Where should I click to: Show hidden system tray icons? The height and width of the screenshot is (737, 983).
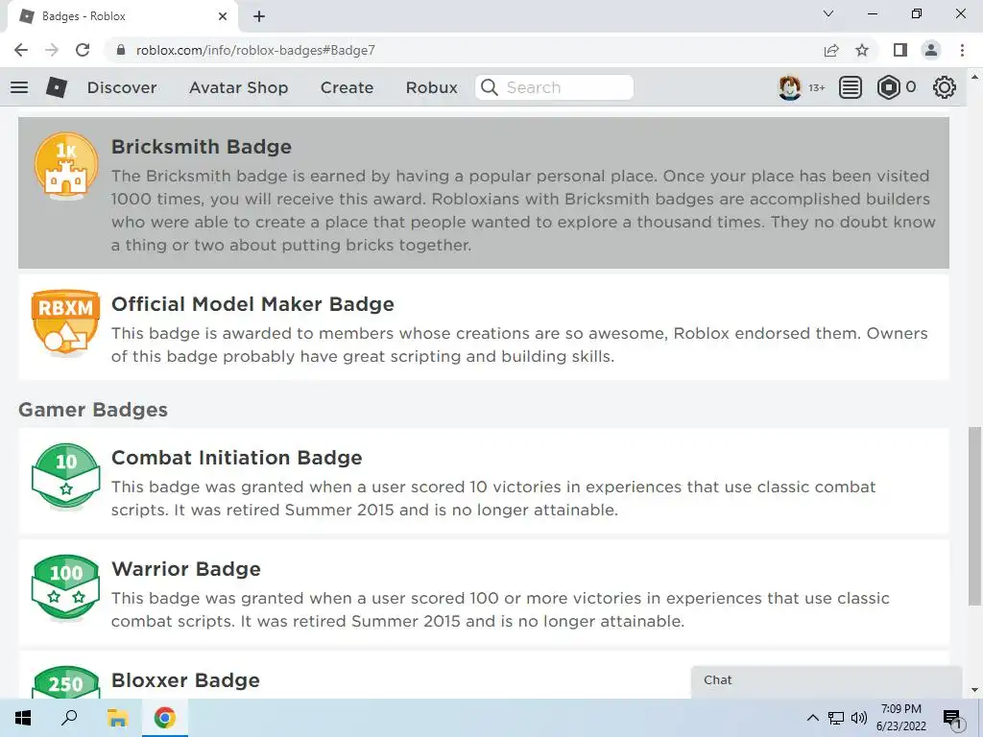812,718
